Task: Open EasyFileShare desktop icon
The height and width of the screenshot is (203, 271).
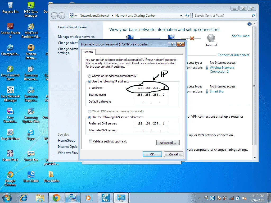Action: tap(10, 135)
